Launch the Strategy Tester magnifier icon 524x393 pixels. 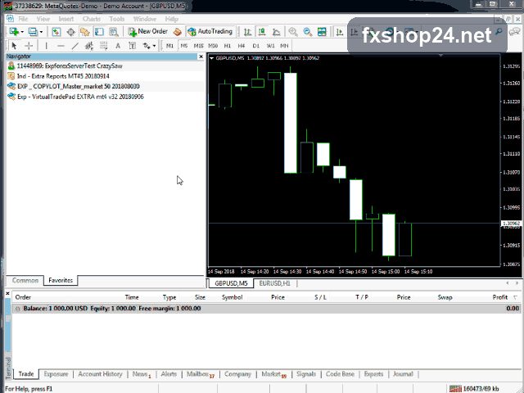point(114,32)
